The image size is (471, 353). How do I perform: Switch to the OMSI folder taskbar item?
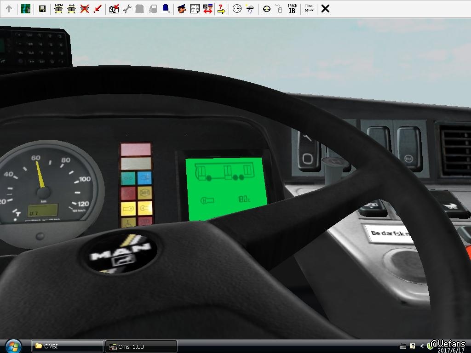67,347
